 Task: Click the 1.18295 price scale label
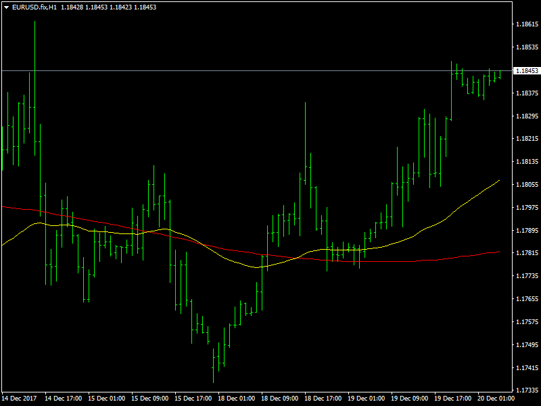[527, 116]
